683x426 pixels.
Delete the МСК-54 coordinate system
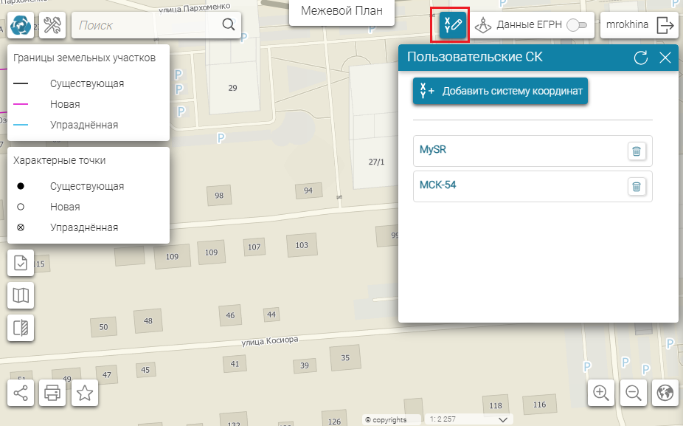pos(636,186)
